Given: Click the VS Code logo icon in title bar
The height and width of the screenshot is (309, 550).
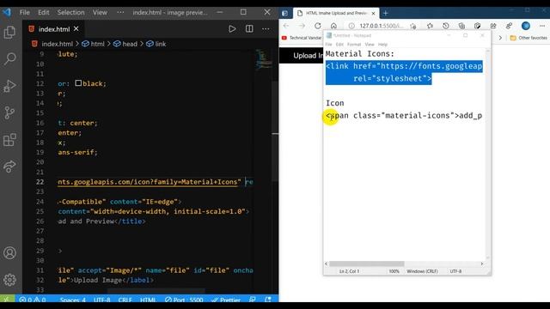Looking at the screenshot, I should (x=6, y=12).
